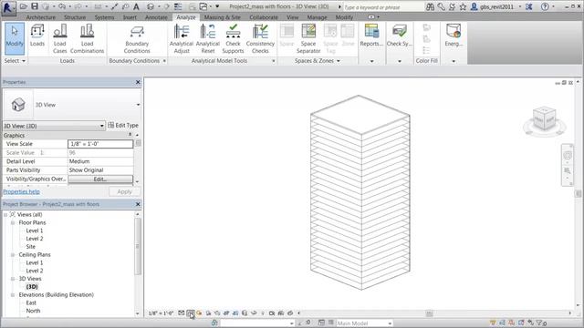Image resolution: width=584 pixels, height=328 pixels.
Task: Open the Main Model design options dropdown
Action: coord(364,323)
